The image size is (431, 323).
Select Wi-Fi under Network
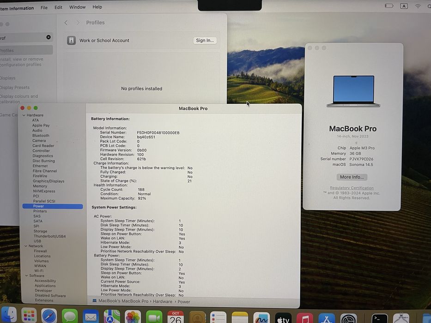click(39, 271)
